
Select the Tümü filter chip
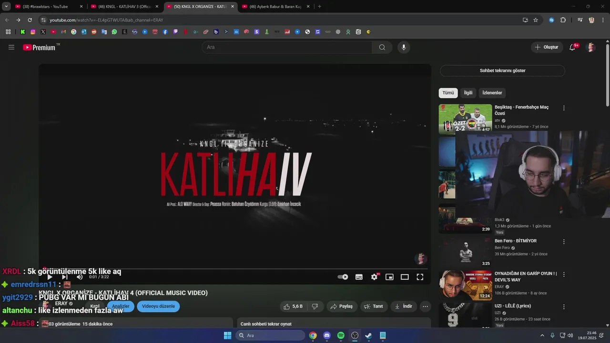tap(448, 93)
